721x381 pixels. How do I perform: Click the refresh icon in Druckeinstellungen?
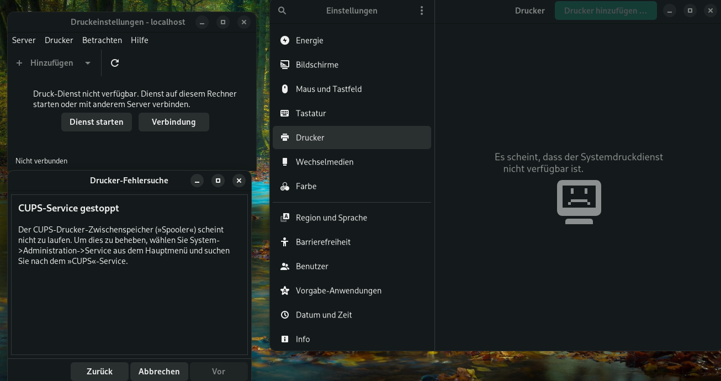point(115,63)
